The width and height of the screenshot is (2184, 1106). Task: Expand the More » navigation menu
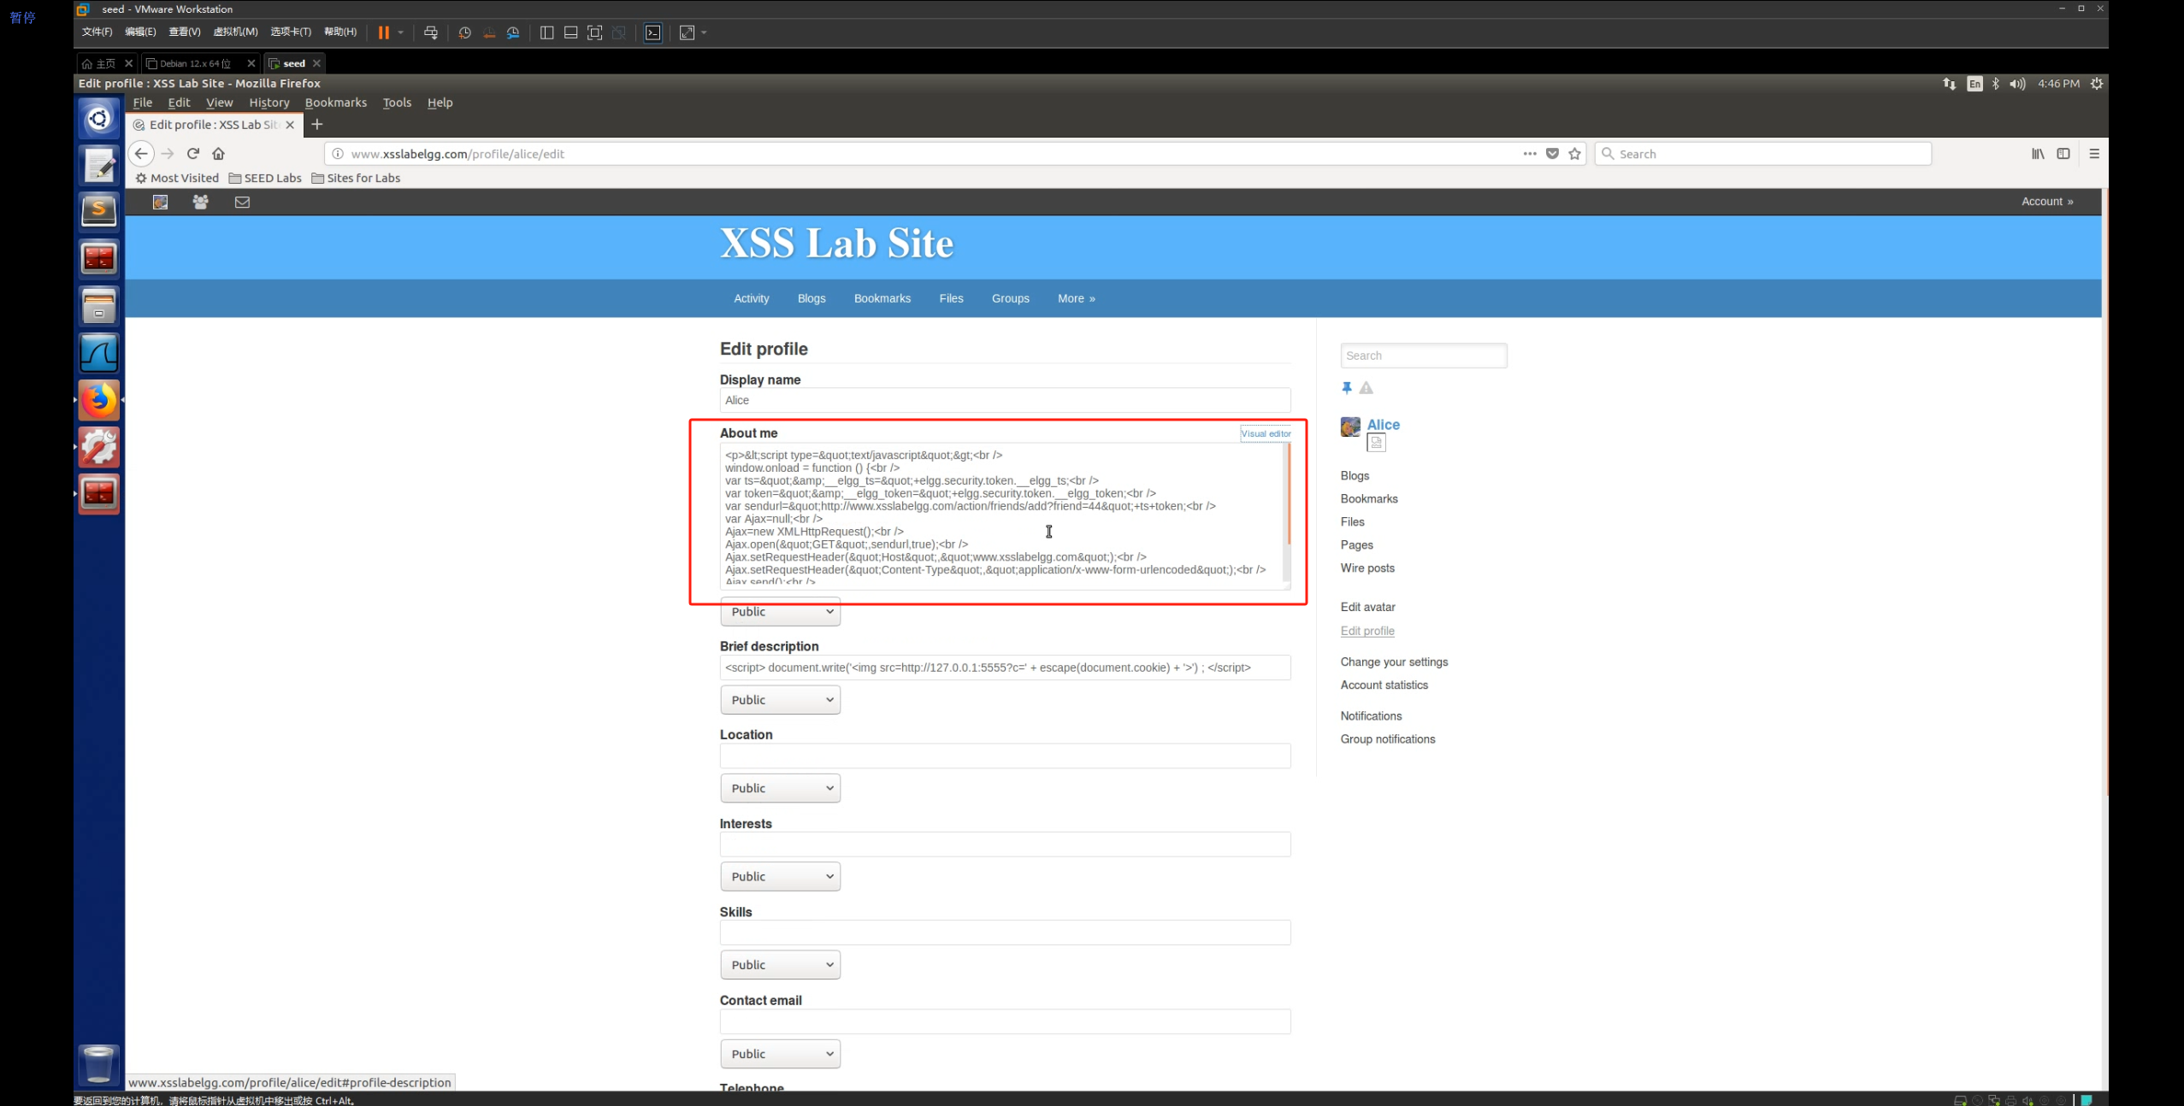(1075, 298)
